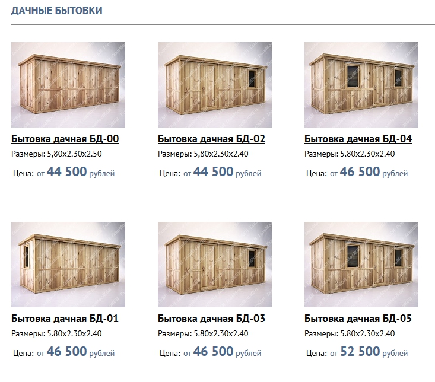
Task: Click the 44 500 рублей price for БД-02
Action: (x=227, y=172)
